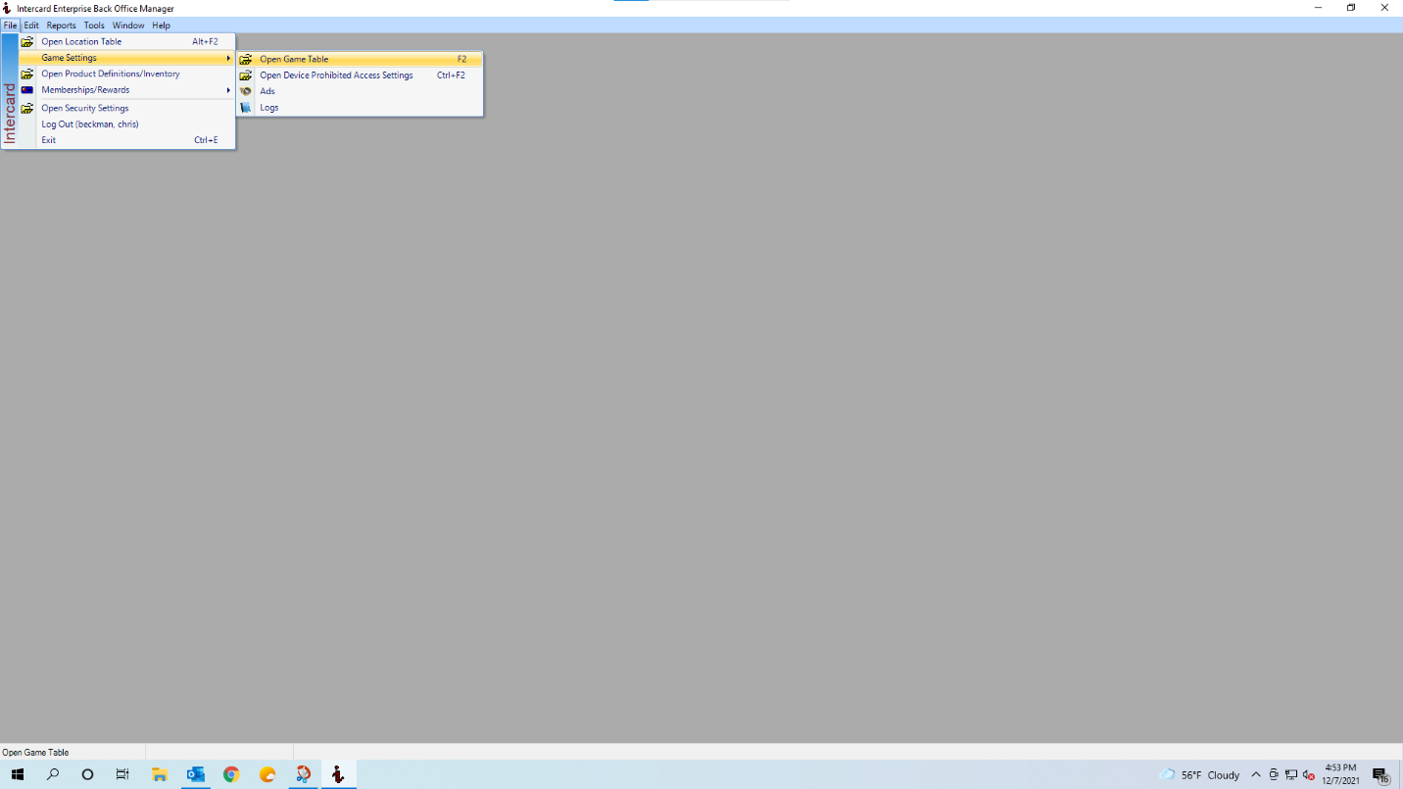The image size is (1403, 789).
Task: Open the Window menu
Action: click(x=128, y=25)
